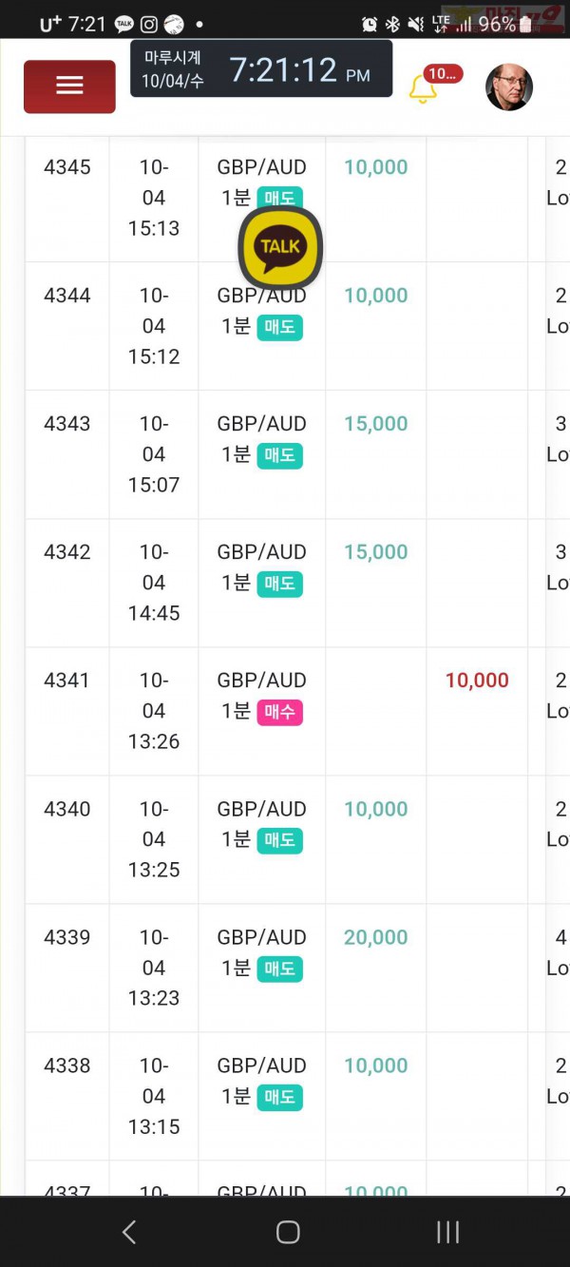Tap the 매도 tag on row 4343

coord(280,455)
